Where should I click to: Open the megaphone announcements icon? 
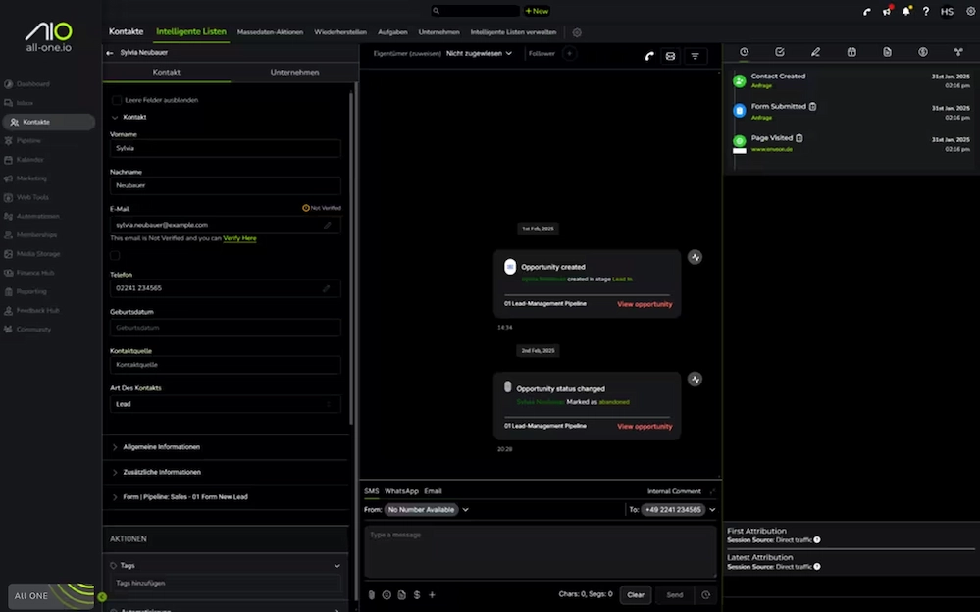click(x=886, y=11)
